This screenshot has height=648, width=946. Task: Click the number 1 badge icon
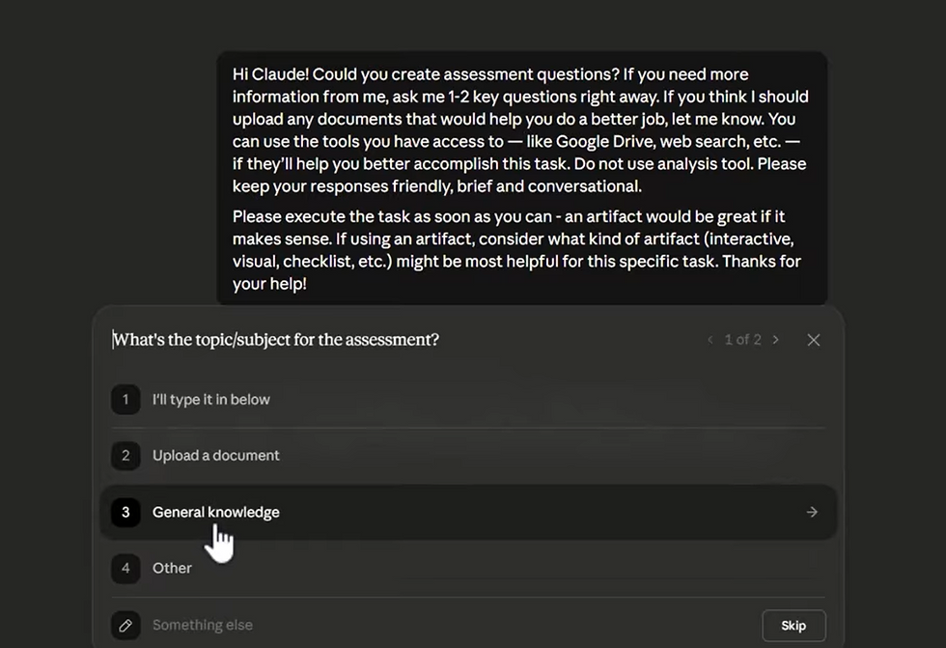coord(125,400)
